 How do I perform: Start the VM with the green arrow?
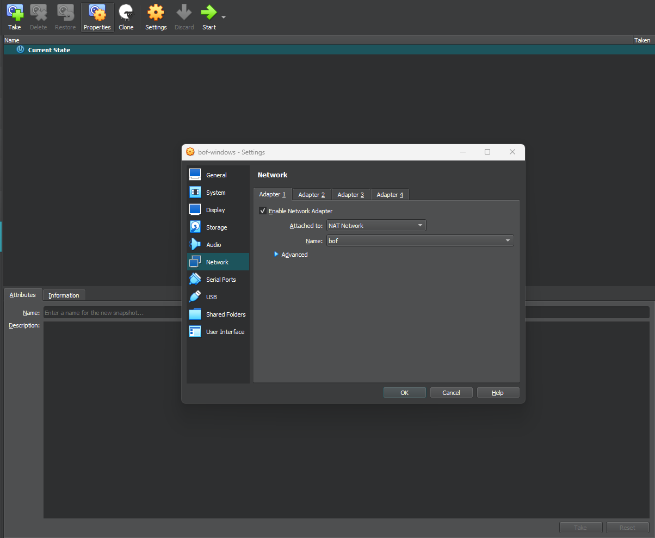pos(208,17)
